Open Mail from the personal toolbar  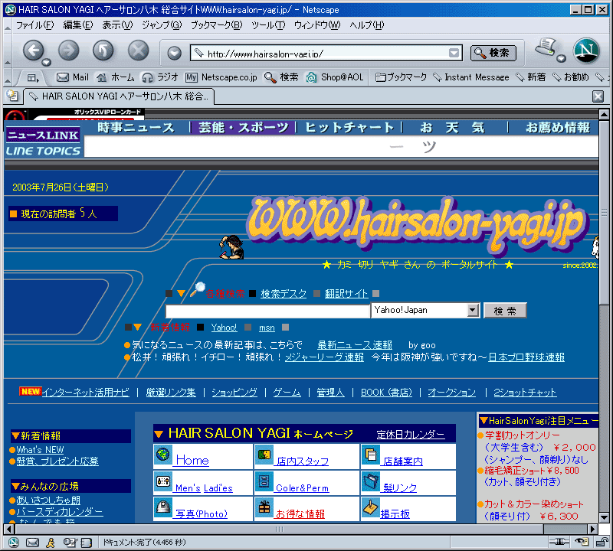pyautogui.click(x=73, y=77)
